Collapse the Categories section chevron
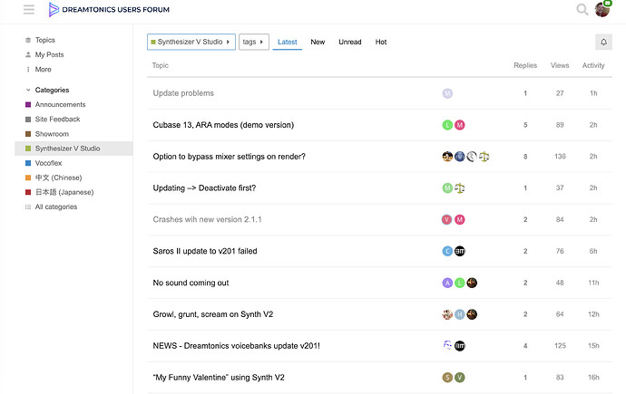The image size is (626, 394). coord(28,90)
